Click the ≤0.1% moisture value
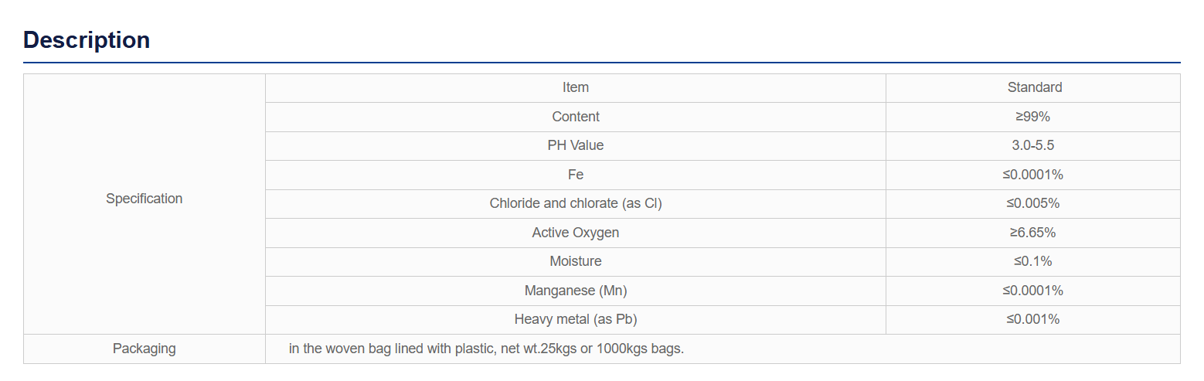Viewport: 1204px width, 381px height. [x=1033, y=261]
